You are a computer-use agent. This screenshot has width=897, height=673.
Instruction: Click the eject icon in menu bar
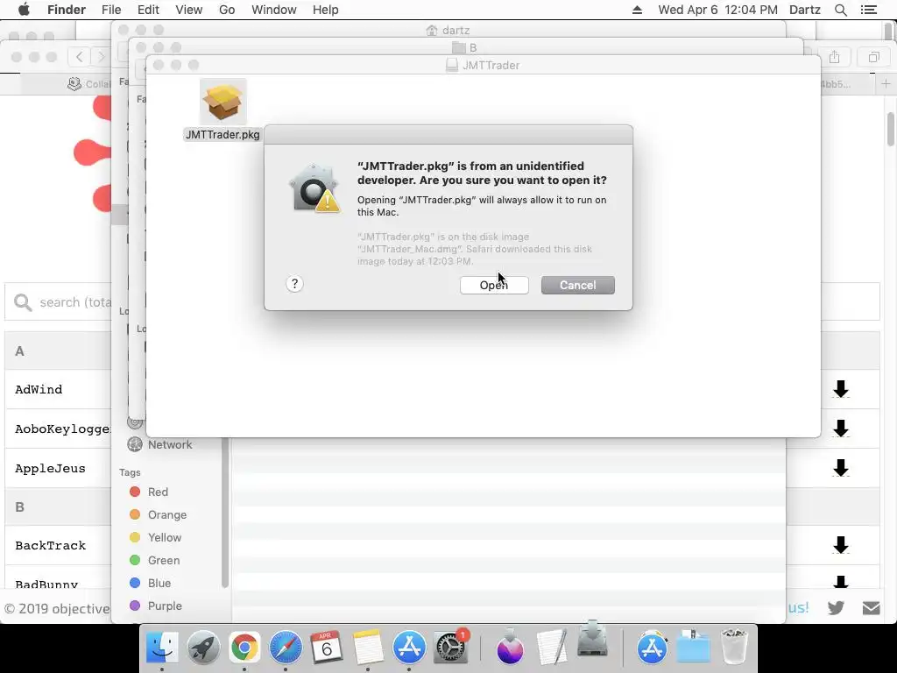coord(638,10)
